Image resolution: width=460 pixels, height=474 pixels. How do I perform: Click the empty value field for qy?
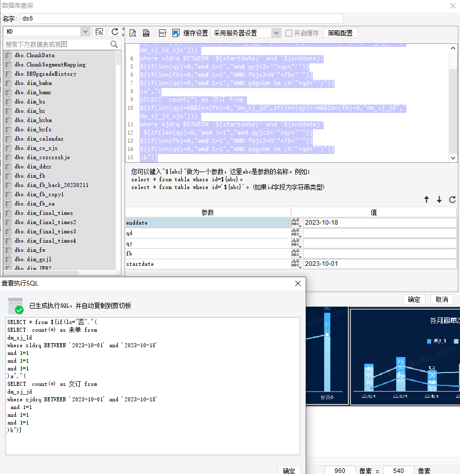click(380, 243)
